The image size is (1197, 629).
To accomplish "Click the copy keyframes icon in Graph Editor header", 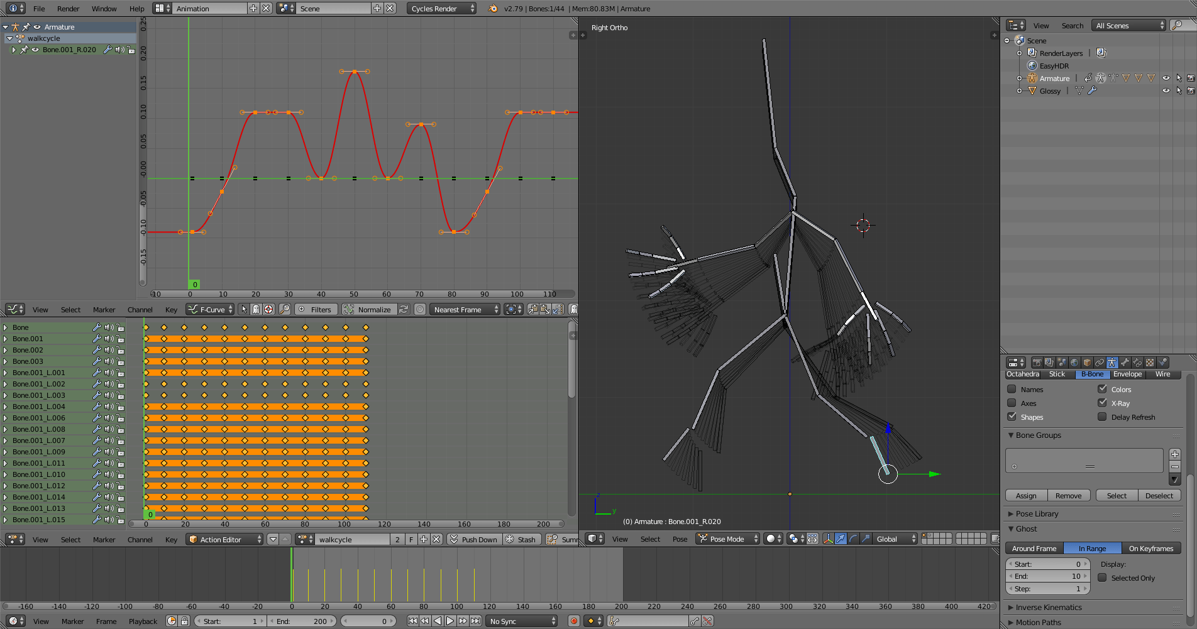I will [533, 309].
